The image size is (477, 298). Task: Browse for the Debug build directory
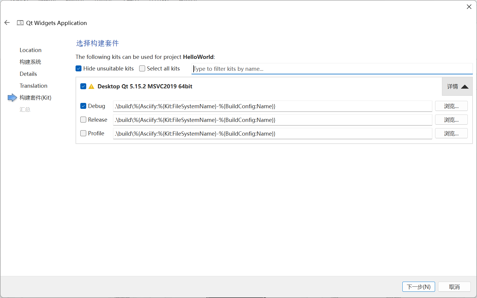click(451, 106)
